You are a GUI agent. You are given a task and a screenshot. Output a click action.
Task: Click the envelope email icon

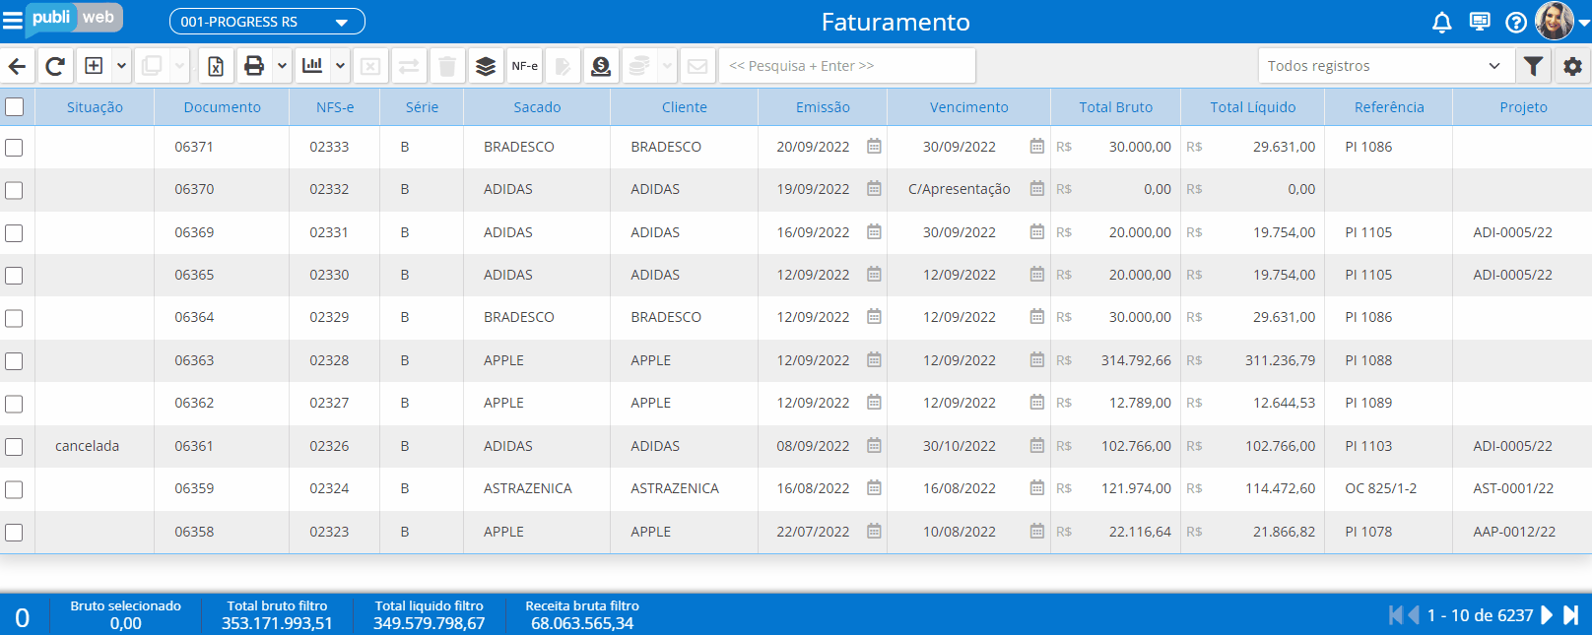point(697,66)
